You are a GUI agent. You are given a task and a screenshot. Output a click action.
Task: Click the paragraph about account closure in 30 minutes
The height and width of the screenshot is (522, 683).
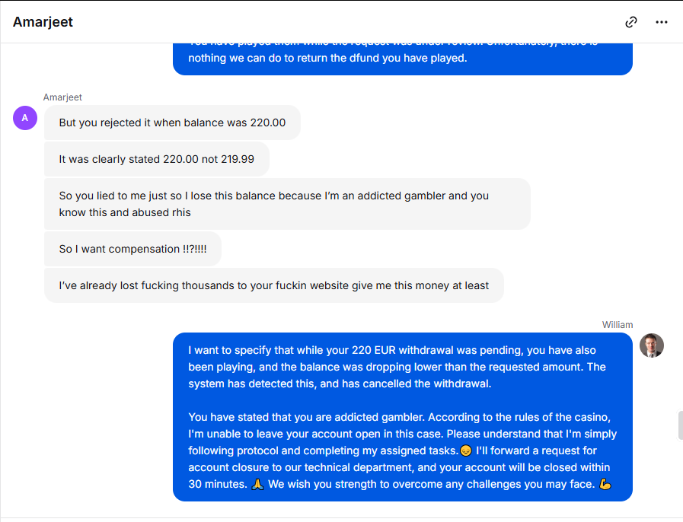(x=403, y=450)
